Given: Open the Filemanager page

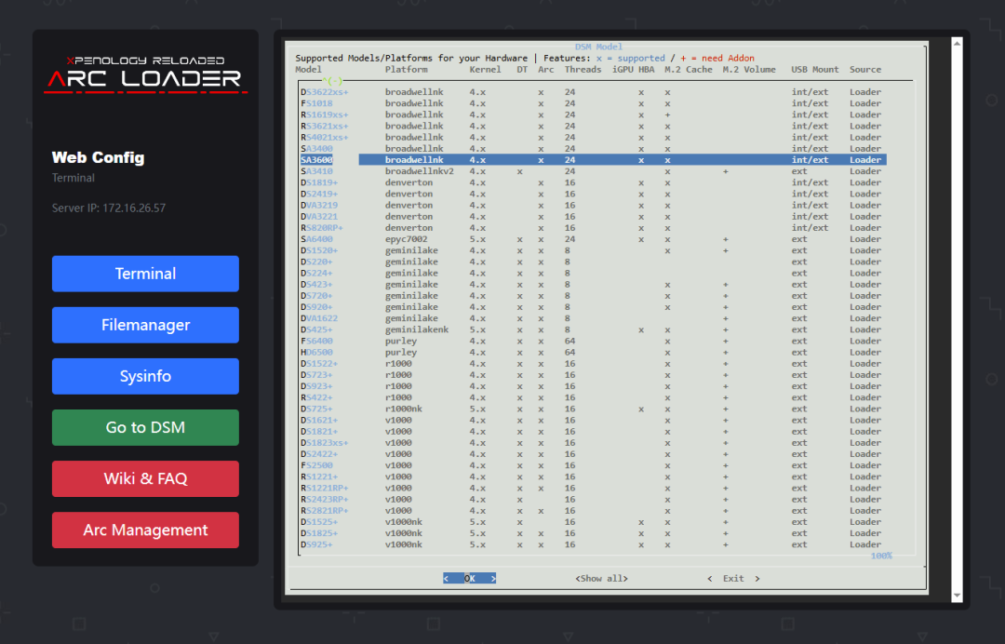Looking at the screenshot, I should [x=145, y=325].
